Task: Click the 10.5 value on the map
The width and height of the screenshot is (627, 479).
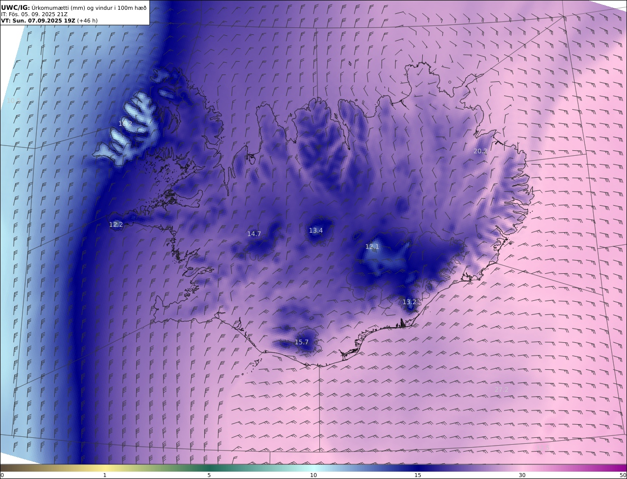Action: pos(14,101)
